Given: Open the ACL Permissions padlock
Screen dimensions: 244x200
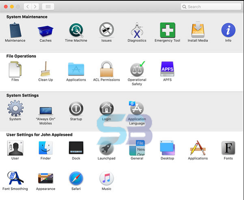Looking at the screenshot, I should point(107,69).
